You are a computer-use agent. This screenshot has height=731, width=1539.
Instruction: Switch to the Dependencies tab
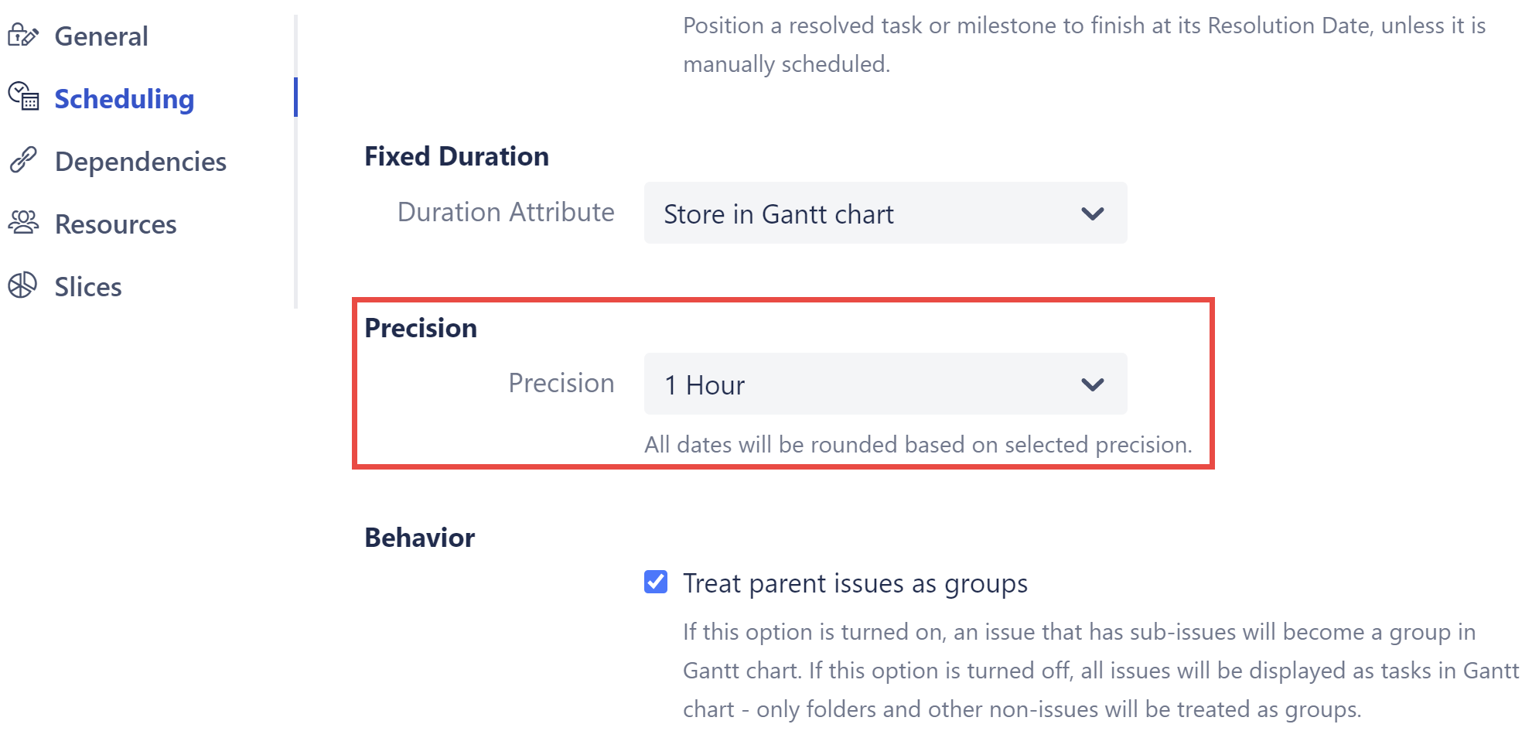(x=140, y=162)
